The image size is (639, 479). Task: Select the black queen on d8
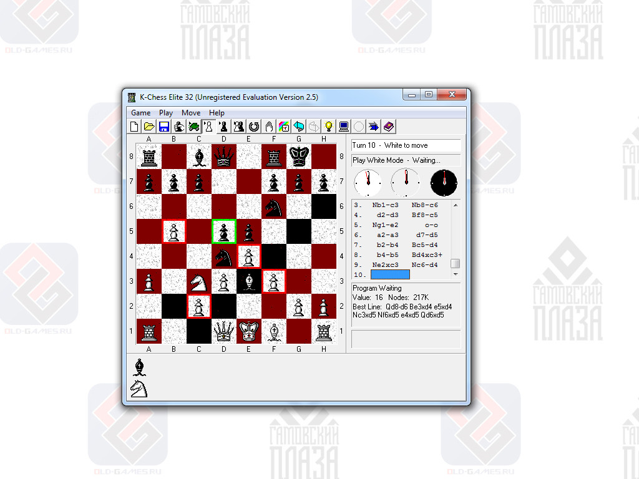[x=224, y=157]
